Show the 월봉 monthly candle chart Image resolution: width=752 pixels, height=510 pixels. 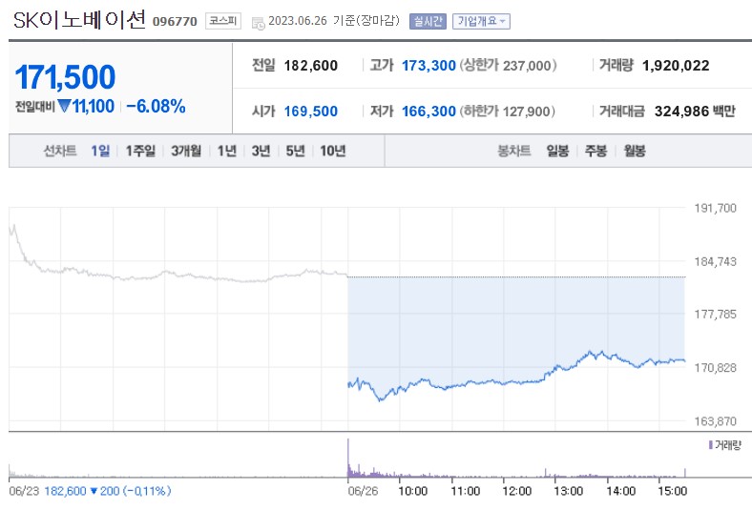(634, 151)
